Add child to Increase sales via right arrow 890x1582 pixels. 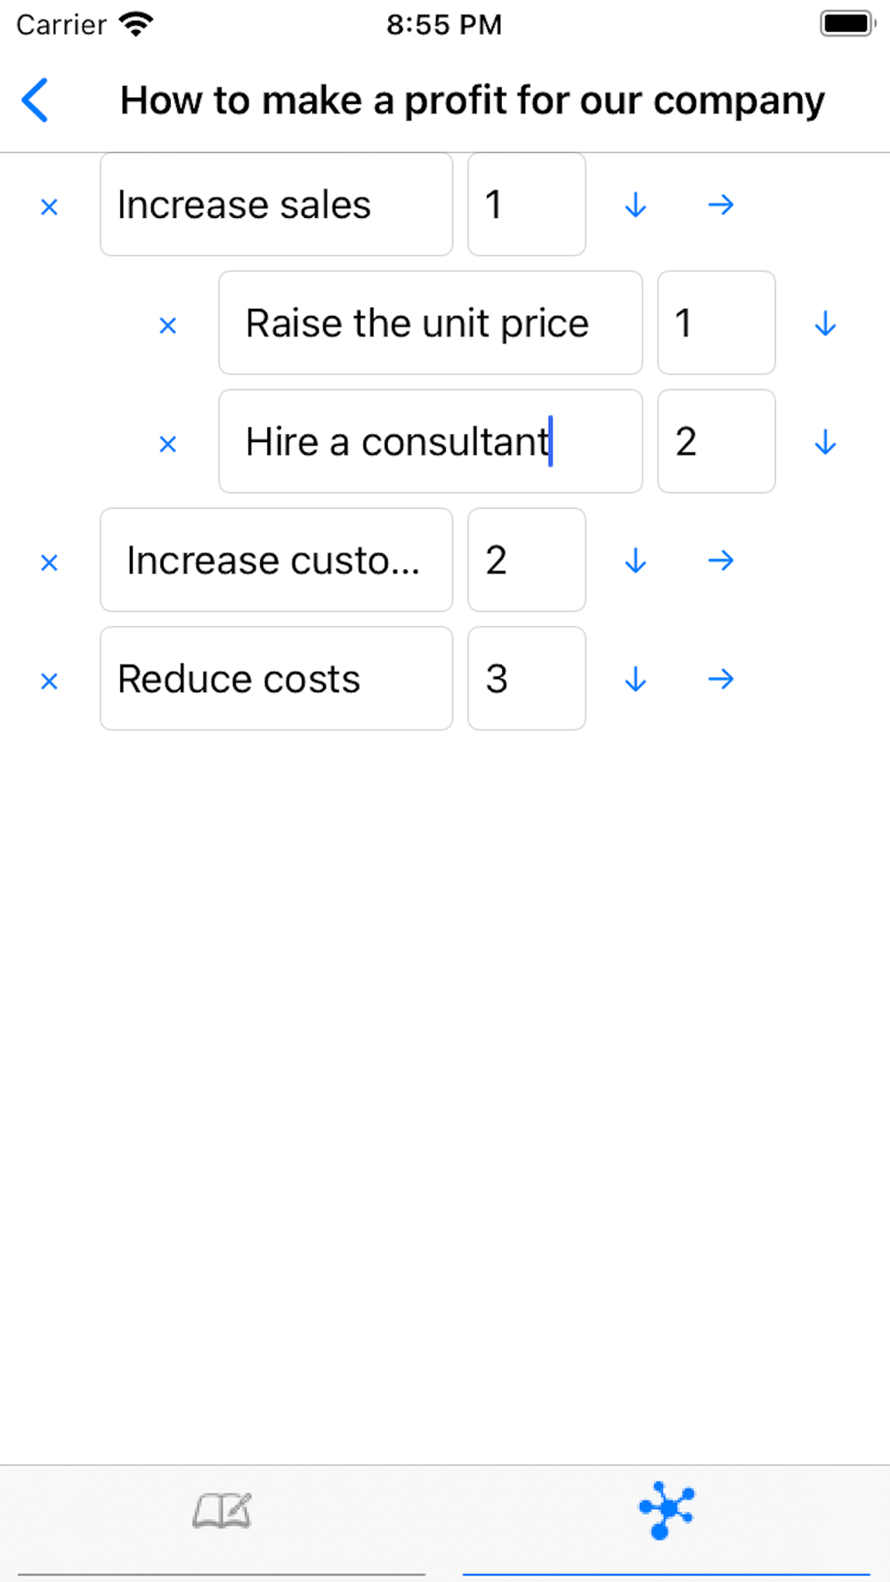coord(721,206)
